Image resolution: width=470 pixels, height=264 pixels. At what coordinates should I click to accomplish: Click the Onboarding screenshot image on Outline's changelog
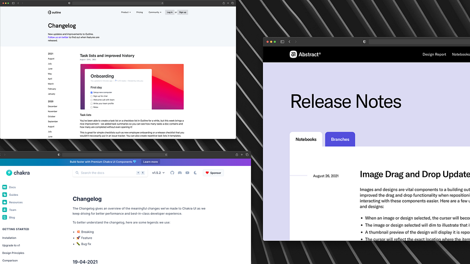(x=132, y=87)
